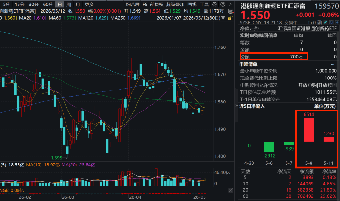Add stock to watchlist plus icon

click(337, 22)
